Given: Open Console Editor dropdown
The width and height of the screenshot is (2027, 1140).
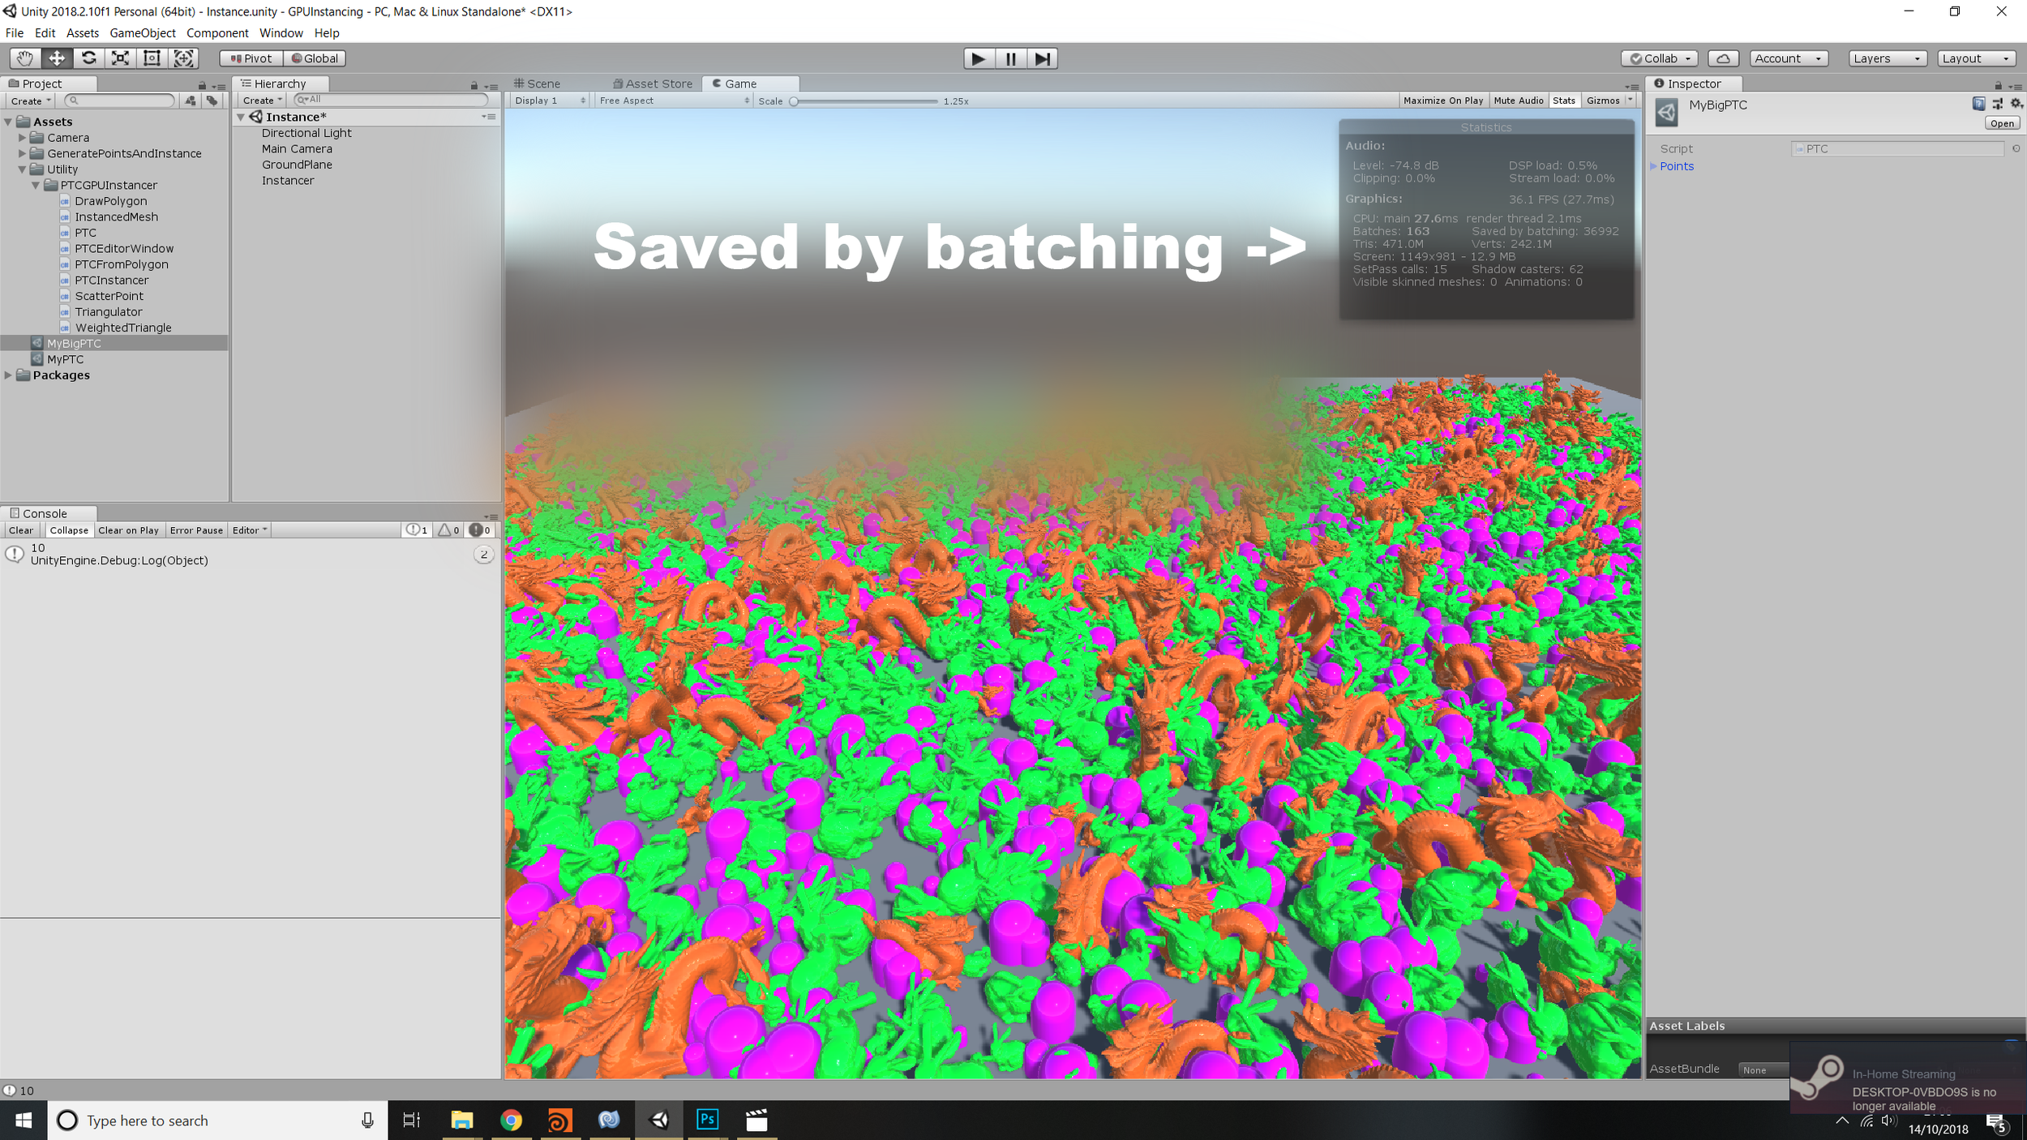Looking at the screenshot, I should pos(249,530).
